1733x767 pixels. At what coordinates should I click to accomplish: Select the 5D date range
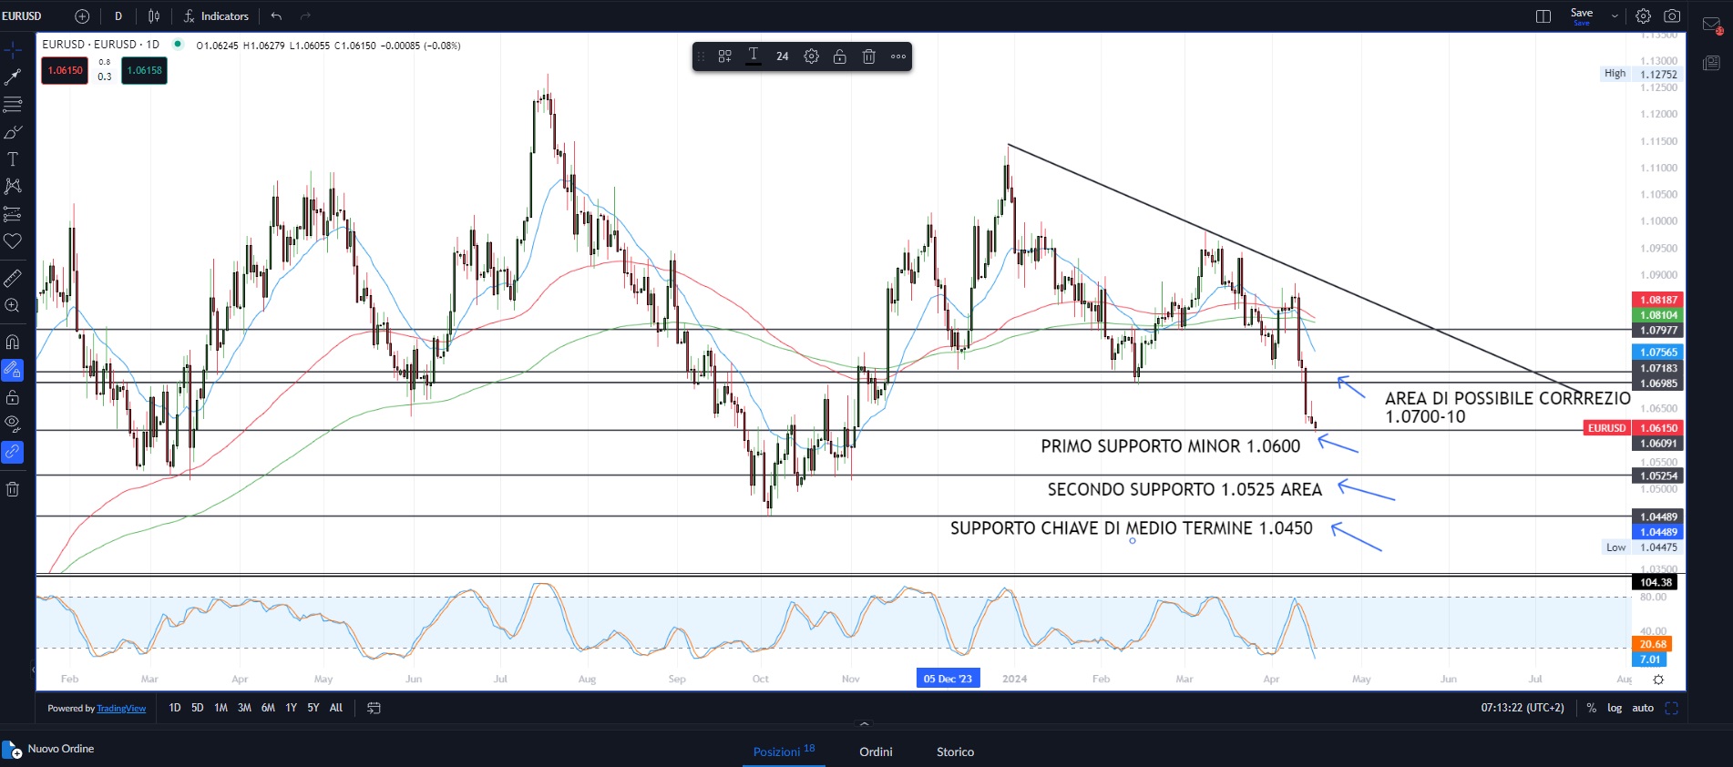coord(198,708)
